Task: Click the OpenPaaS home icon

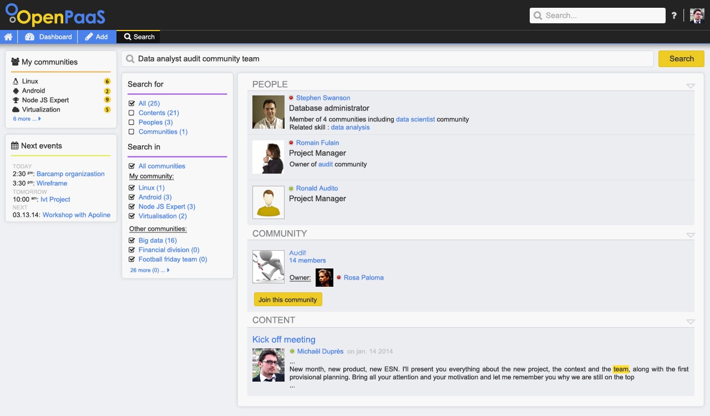Action: (8, 37)
